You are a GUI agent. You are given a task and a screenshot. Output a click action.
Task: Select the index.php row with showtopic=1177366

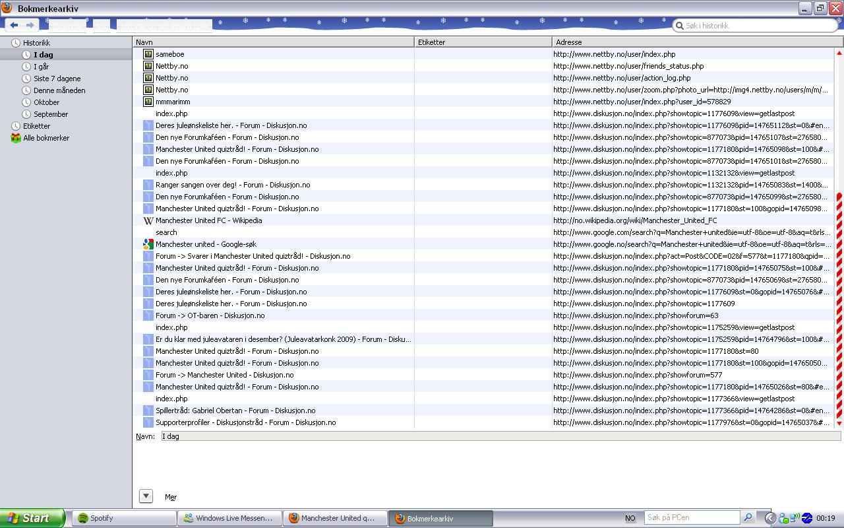[x=171, y=399]
